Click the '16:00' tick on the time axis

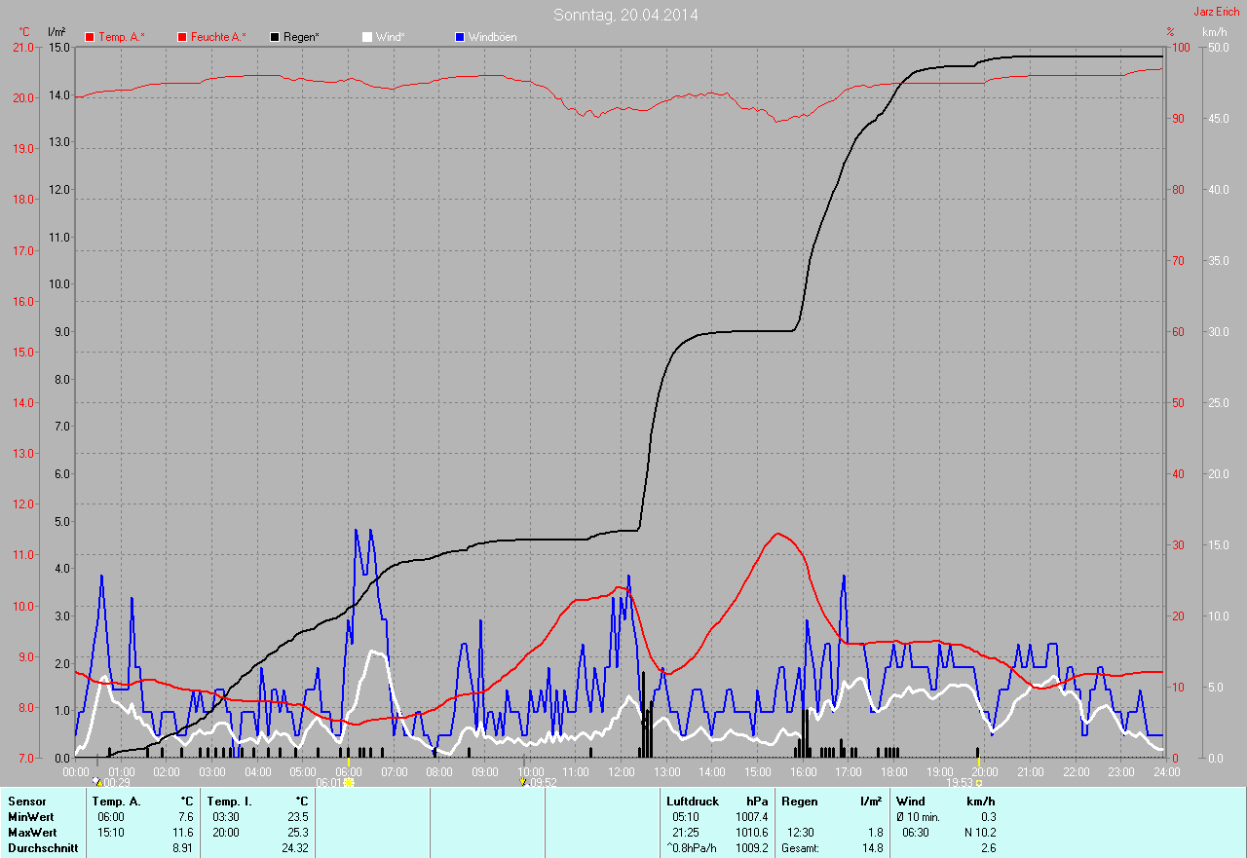803,771
